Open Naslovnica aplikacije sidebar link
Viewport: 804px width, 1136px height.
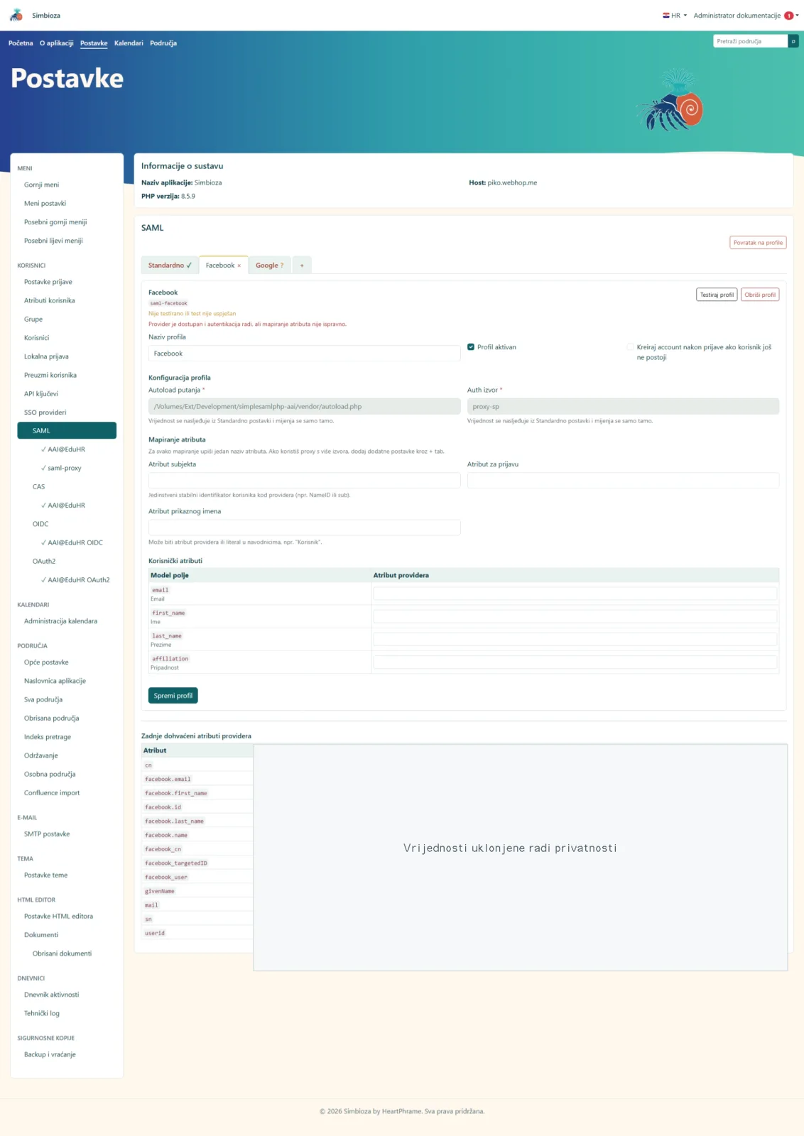click(55, 681)
